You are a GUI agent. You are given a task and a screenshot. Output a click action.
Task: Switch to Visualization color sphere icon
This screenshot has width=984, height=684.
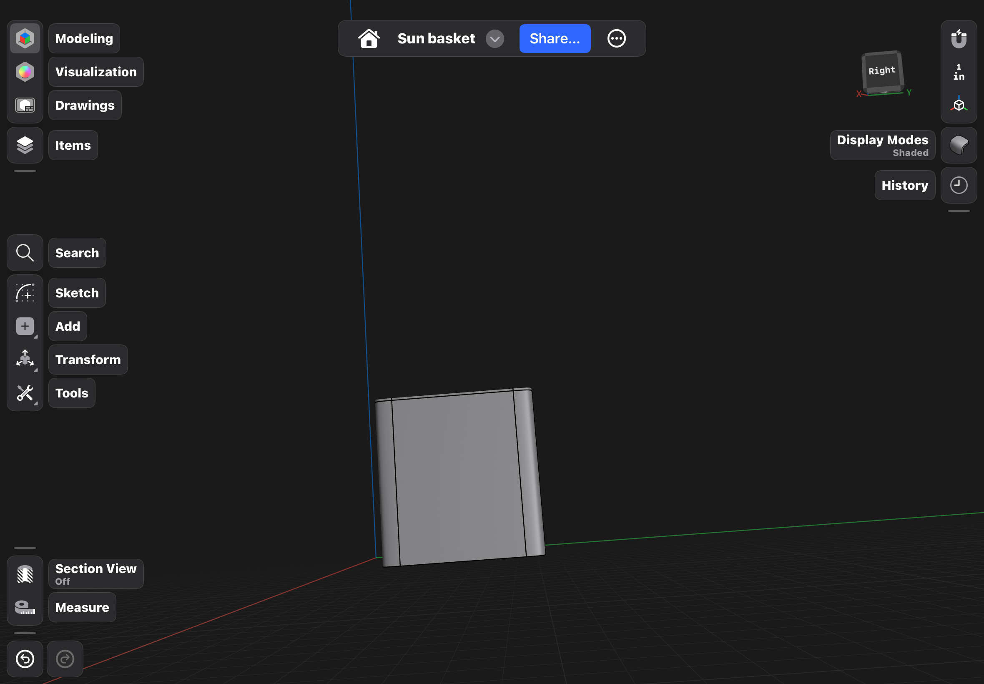(x=25, y=72)
